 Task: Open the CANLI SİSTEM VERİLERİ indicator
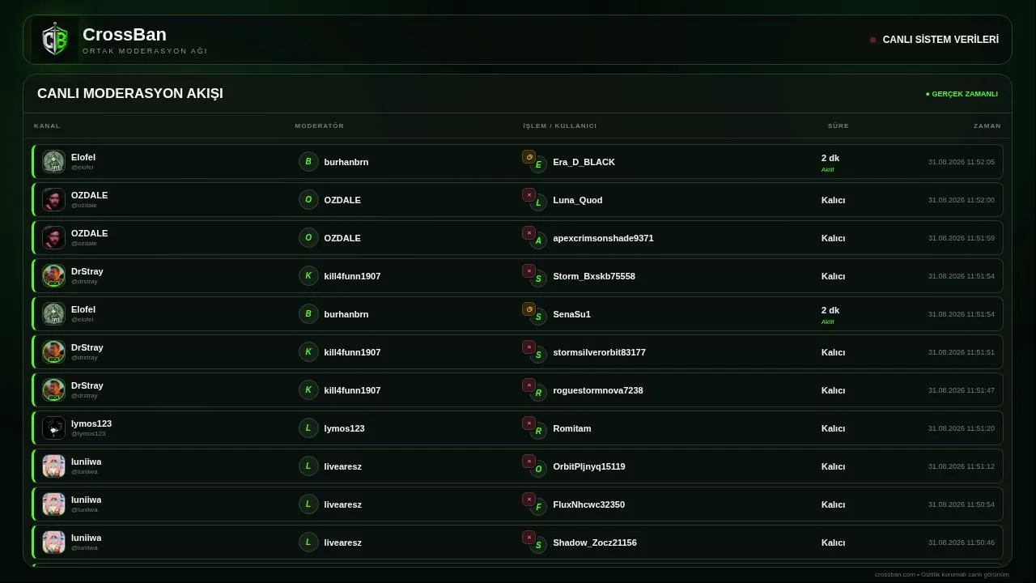(934, 40)
